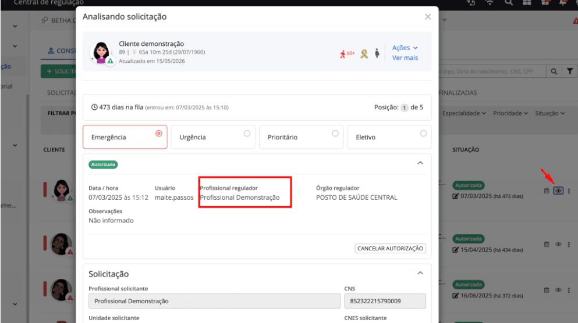
Task: Switch to the FINALIZADAS tab
Action: 458,93
